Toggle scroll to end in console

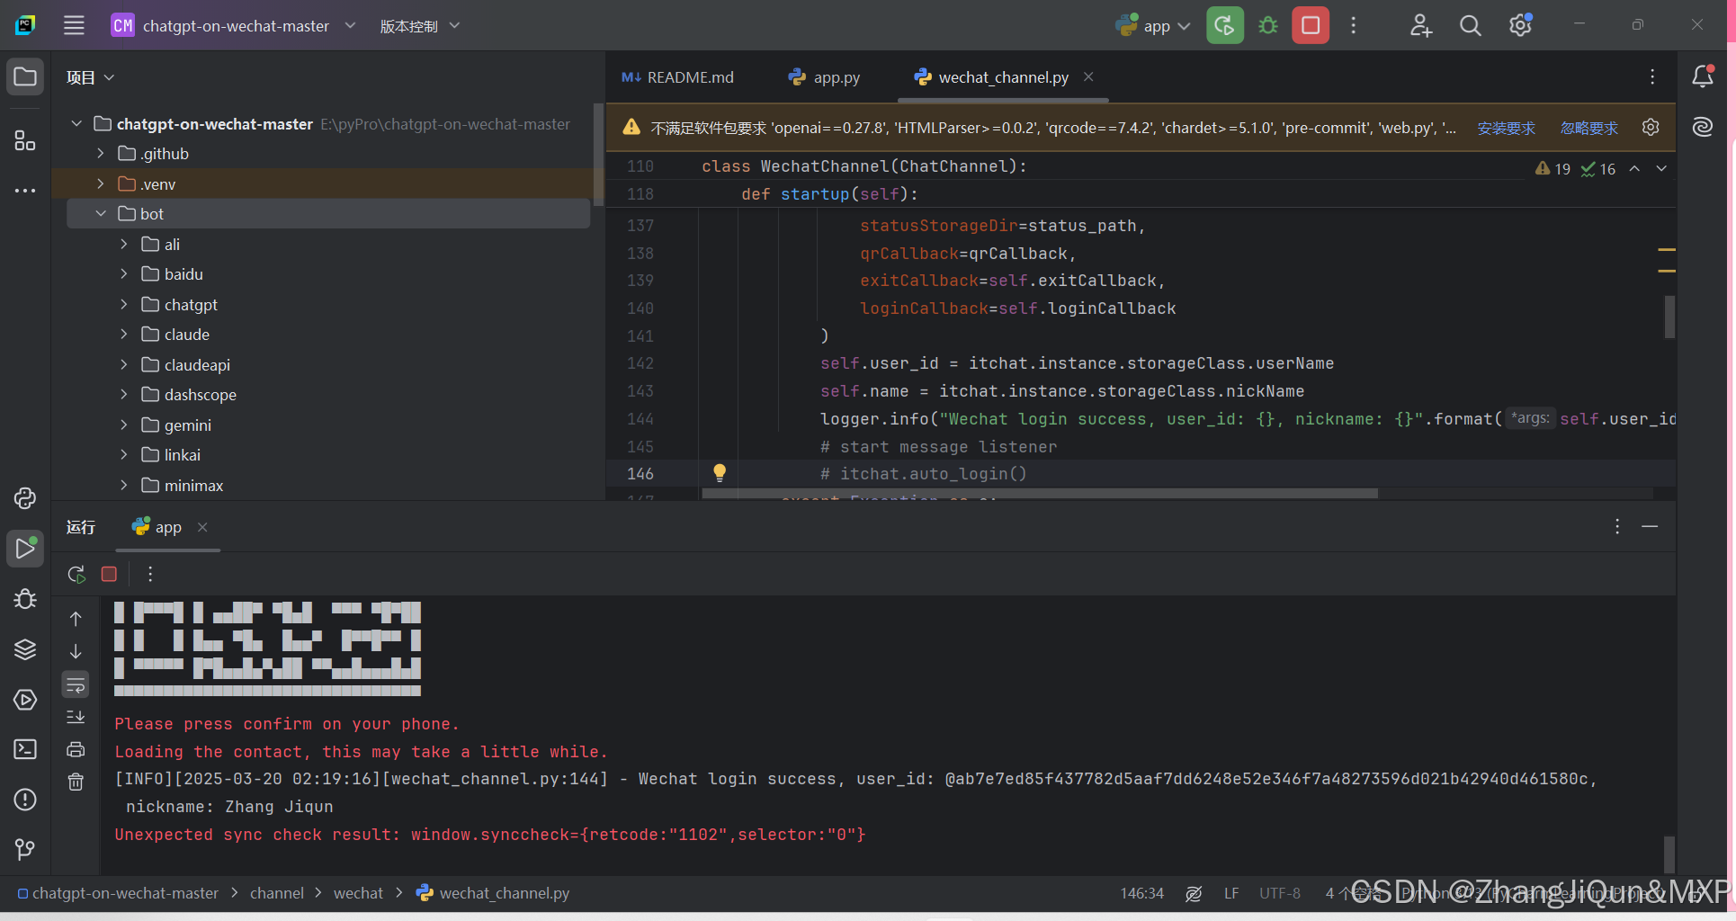76,717
